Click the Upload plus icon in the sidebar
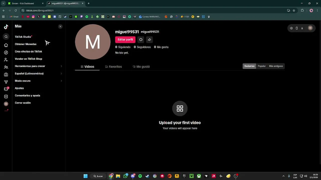Image resolution: width=321 pixels, height=180 pixels. point(6,96)
